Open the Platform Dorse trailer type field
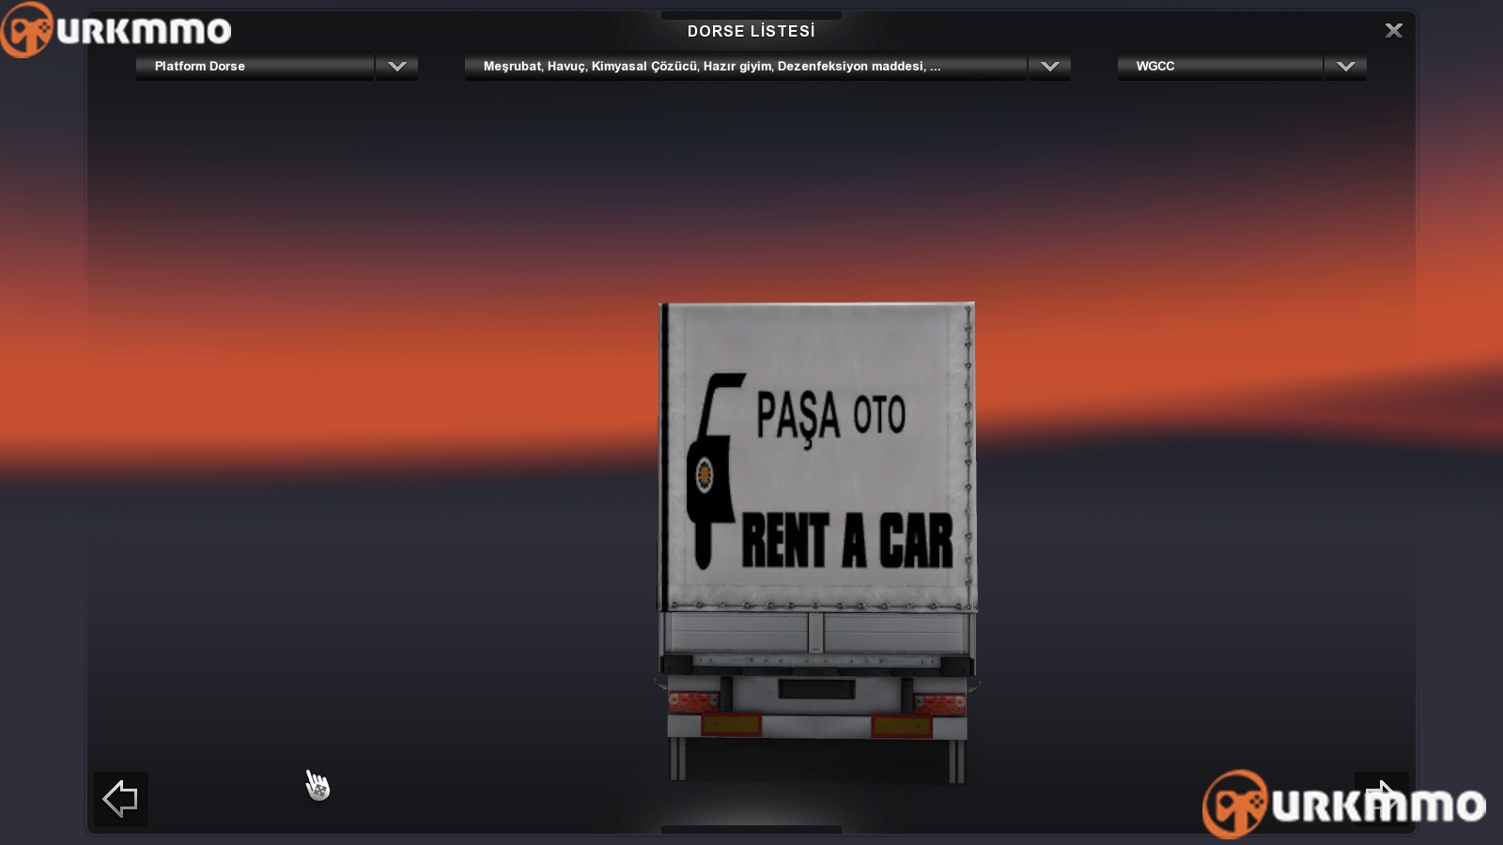The width and height of the screenshot is (1503, 845). pyautogui.click(x=256, y=67)
